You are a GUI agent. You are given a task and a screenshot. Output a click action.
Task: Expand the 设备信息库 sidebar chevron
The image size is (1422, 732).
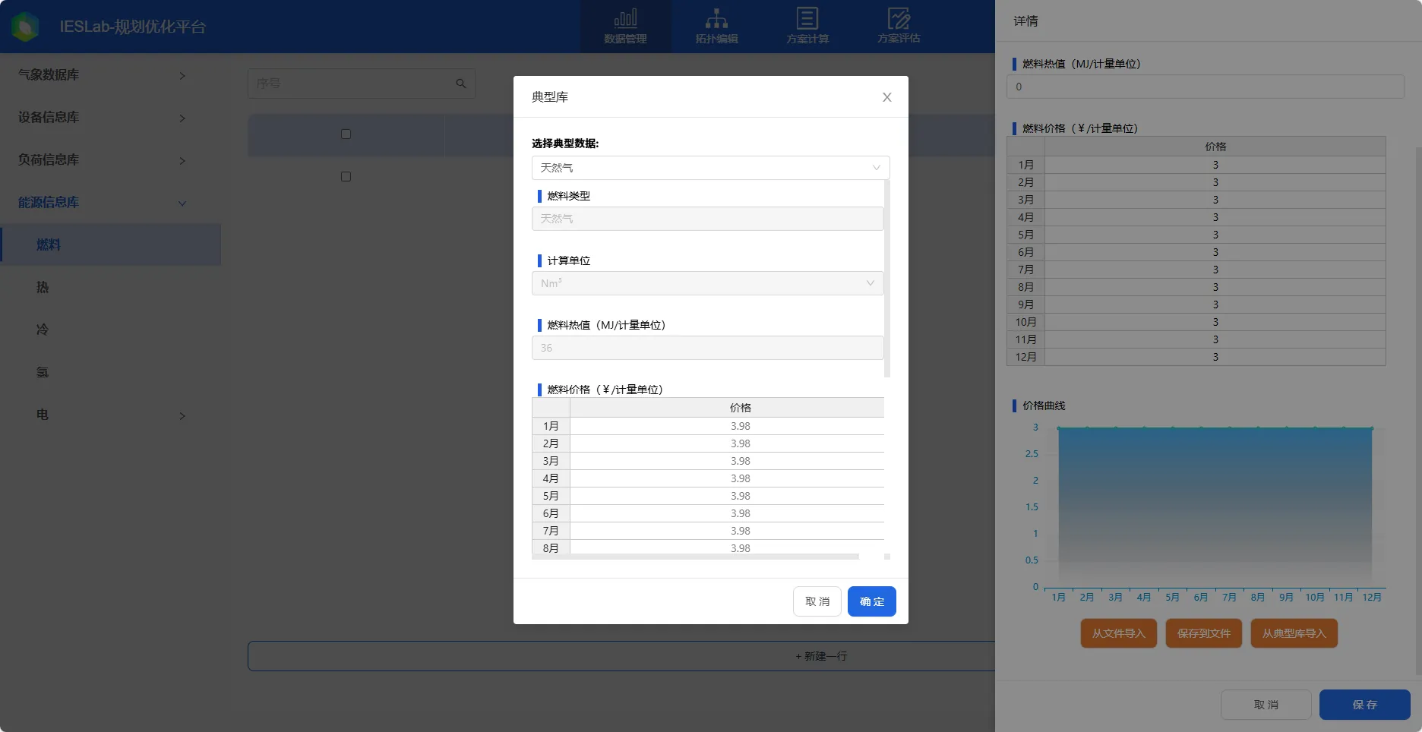(x=182, y=118)
